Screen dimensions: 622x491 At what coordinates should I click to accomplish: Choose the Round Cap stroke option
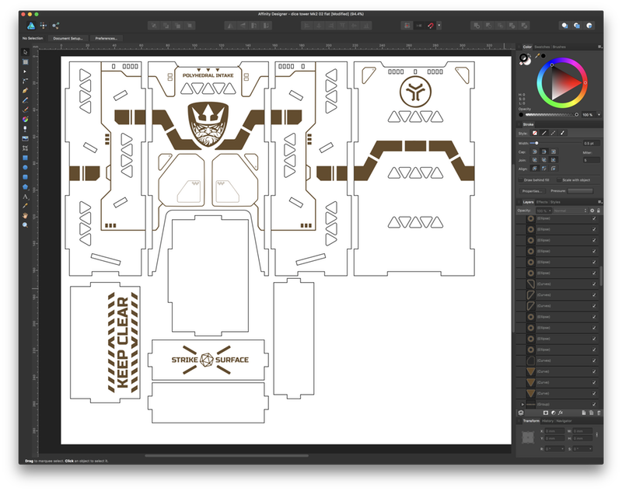[x=535, y=151]
